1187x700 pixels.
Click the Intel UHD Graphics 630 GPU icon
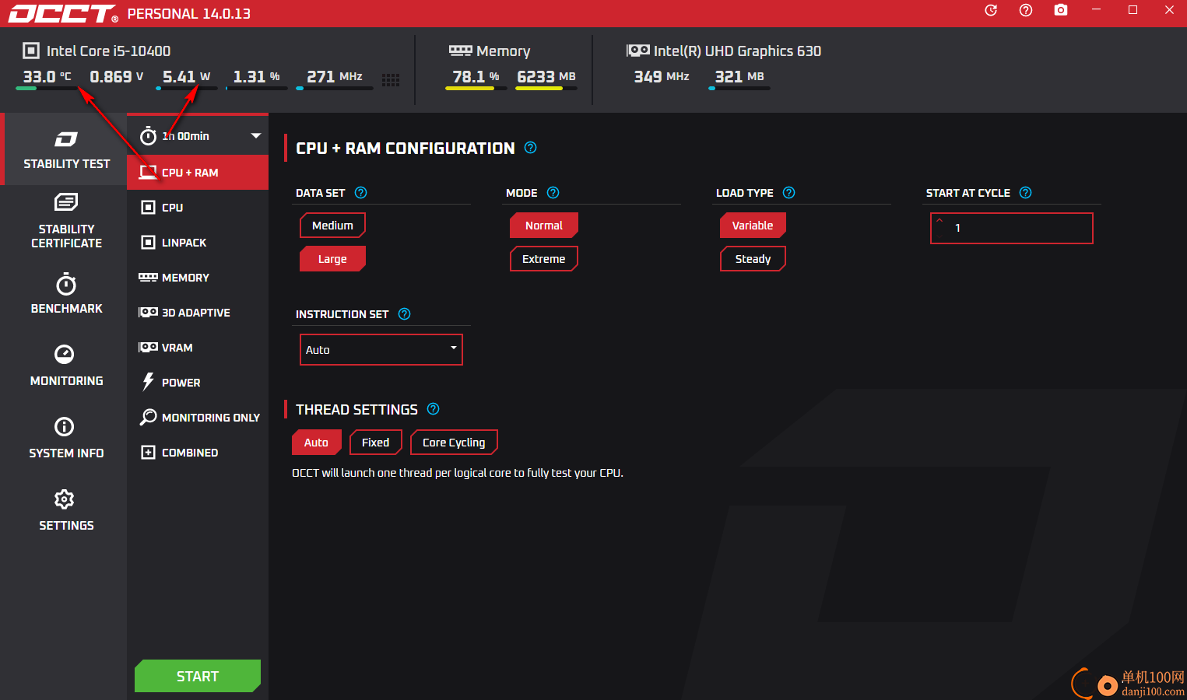(637, 51)
